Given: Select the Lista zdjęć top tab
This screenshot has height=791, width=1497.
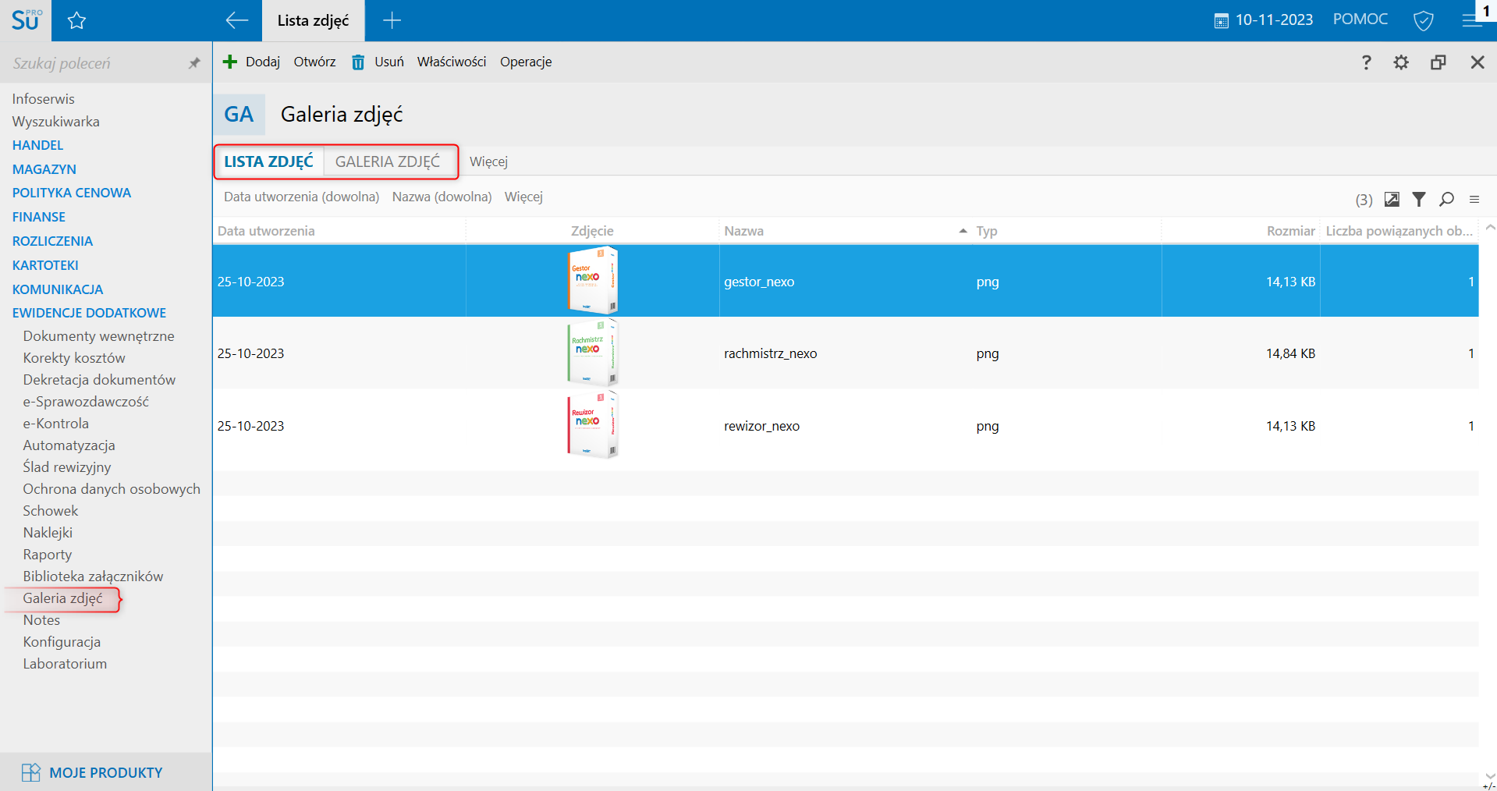Looking at the screenshot, I should click(x=313, y=21).
